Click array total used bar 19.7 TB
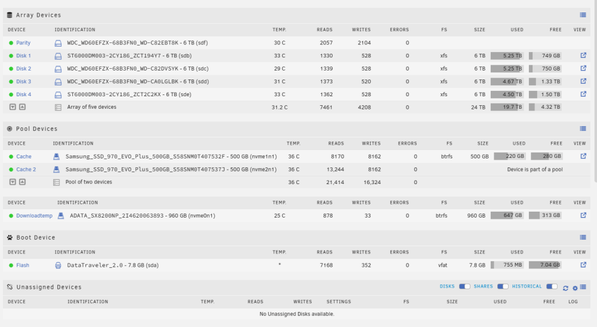 (507, 107)
